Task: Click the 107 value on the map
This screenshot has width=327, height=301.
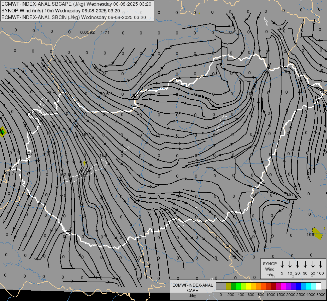Action: tap(29, 153)
